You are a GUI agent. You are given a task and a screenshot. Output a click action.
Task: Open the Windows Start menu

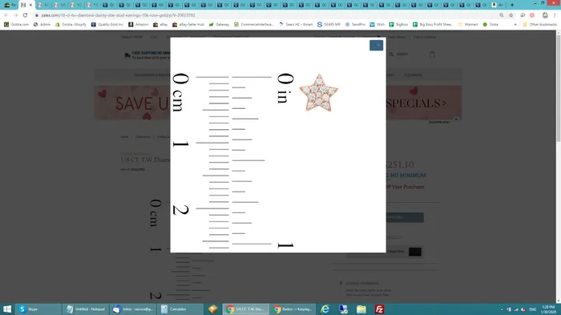click(7, 309)
